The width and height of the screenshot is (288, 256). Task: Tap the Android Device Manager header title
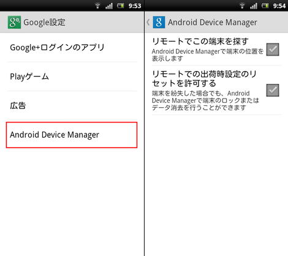pos(213,22)
